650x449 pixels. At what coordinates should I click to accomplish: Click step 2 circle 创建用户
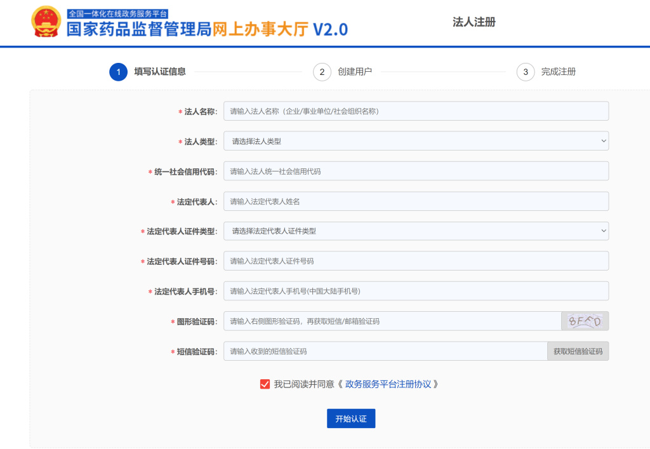[x=322, y=72]
